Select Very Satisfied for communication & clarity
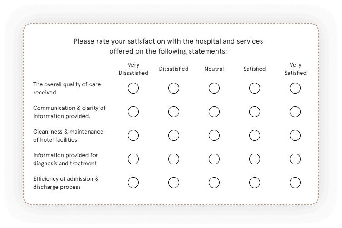This screenshot has width=342, height=228. 295,112
